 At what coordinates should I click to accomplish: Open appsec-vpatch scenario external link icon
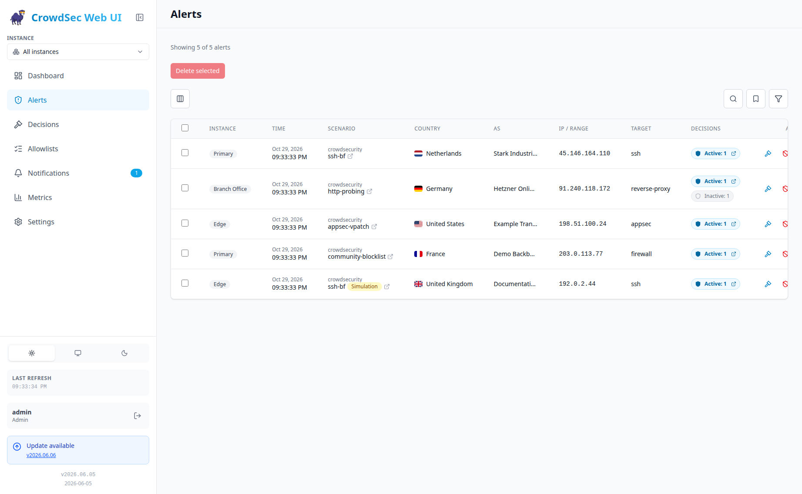[x=374, y=227]
